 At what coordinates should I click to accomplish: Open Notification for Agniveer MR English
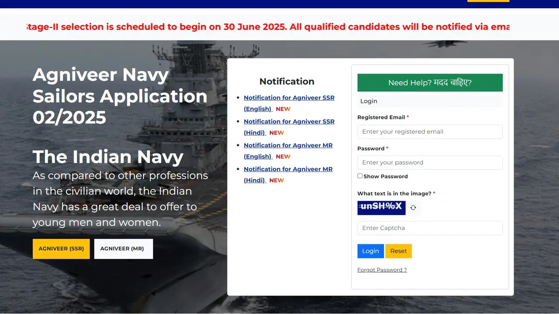click(288, 150)
